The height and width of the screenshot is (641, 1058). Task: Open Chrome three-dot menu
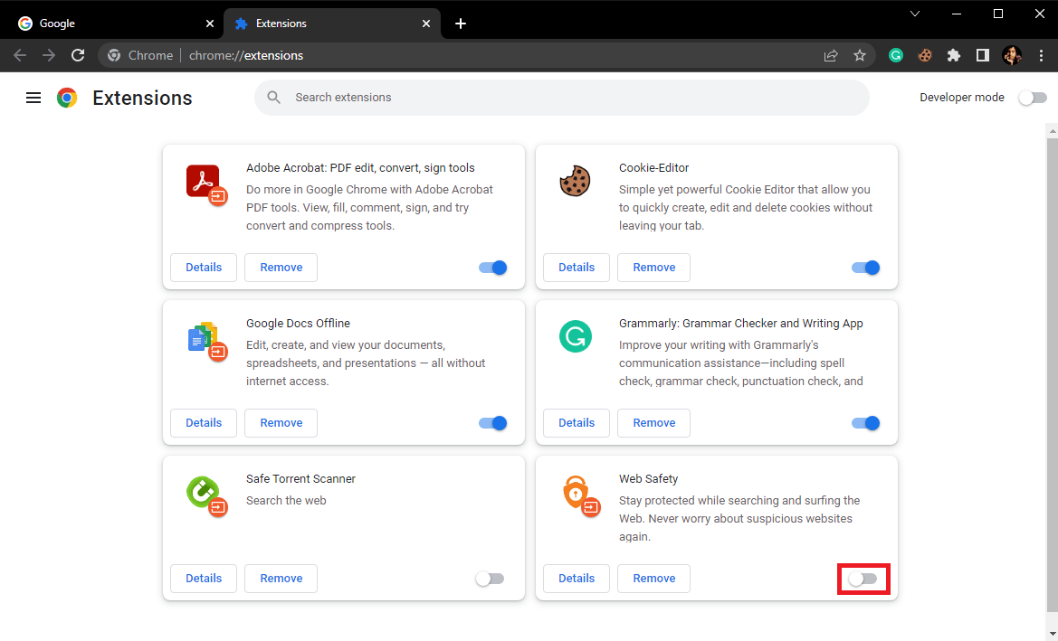coord(1041,55)
